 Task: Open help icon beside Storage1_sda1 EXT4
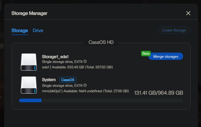(x=85, y=61)
